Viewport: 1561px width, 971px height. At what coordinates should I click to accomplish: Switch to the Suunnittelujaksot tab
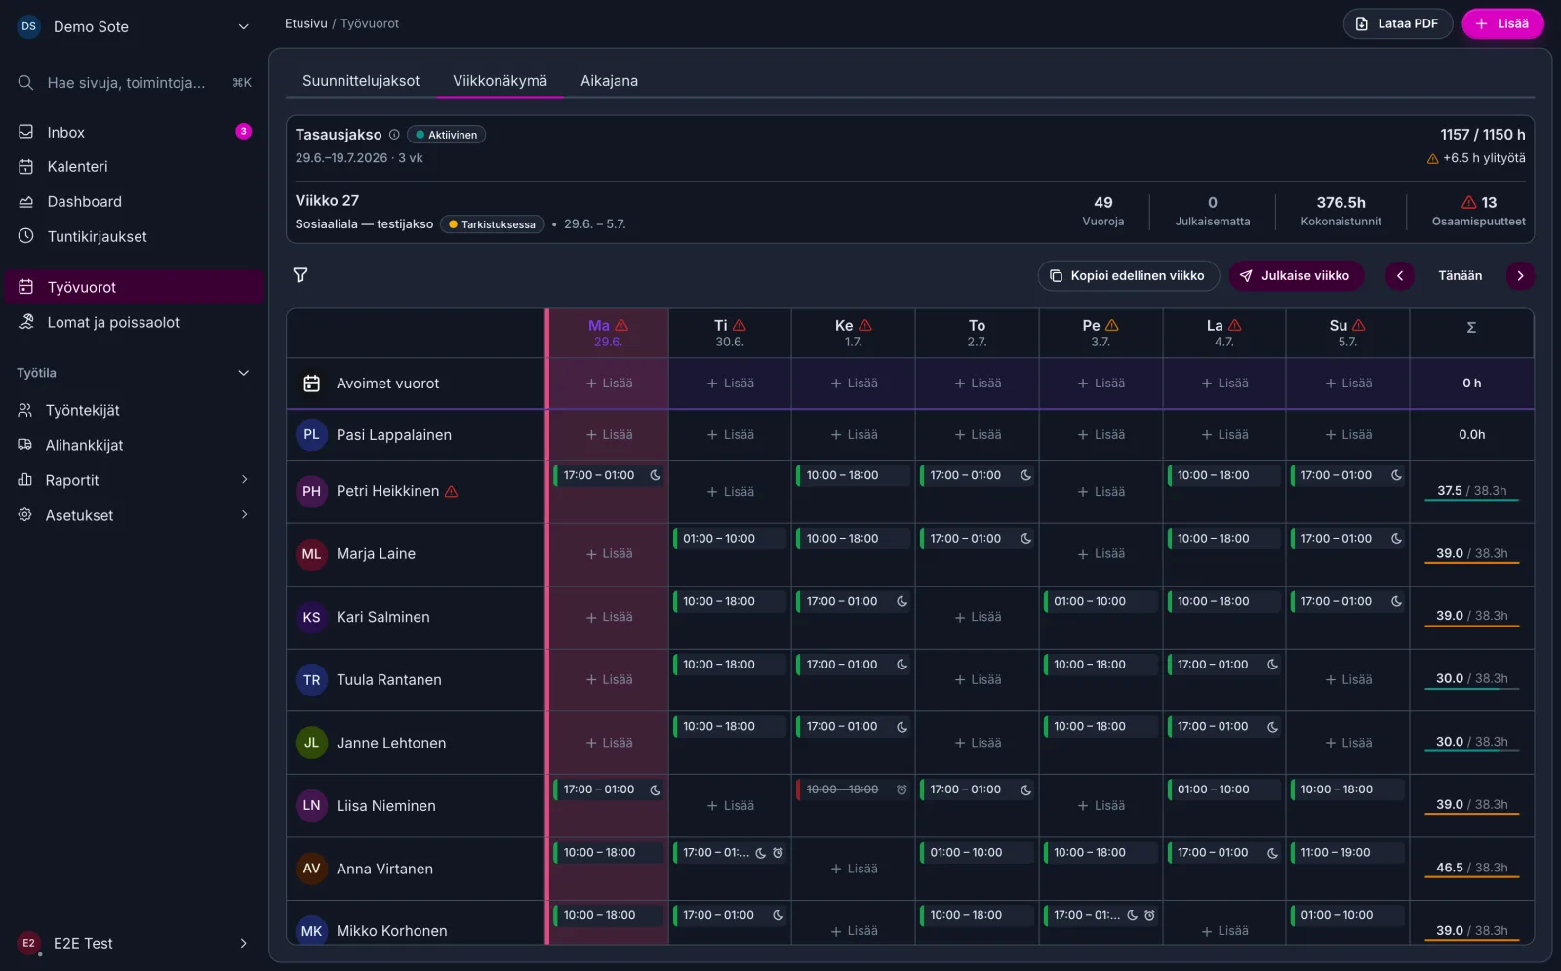(361, 81)
